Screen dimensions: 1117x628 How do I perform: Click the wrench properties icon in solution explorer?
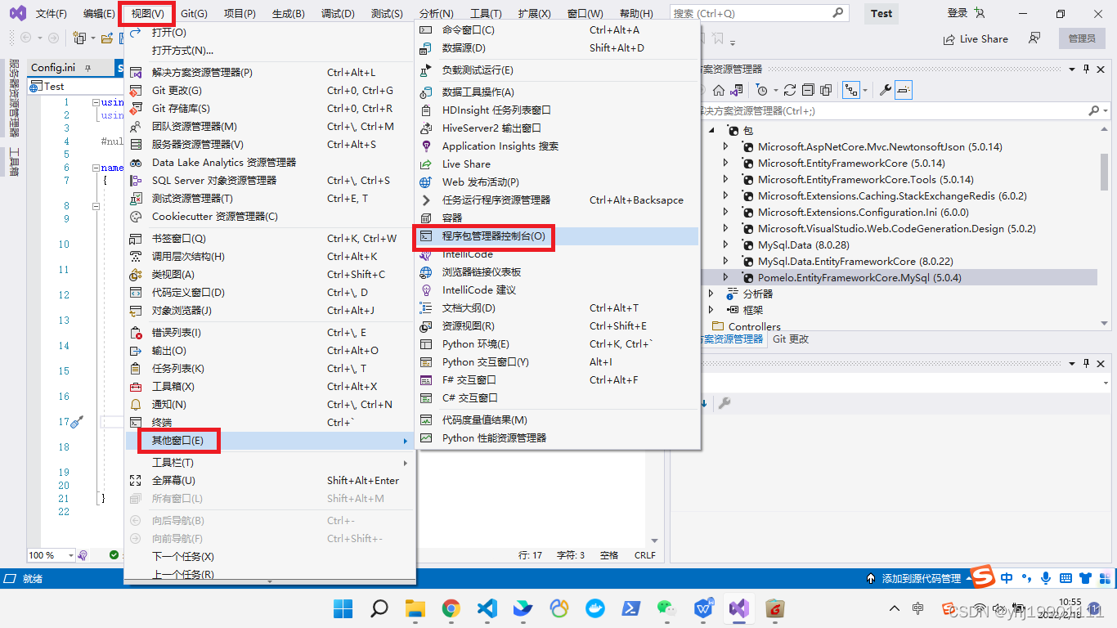pos(886,90)
